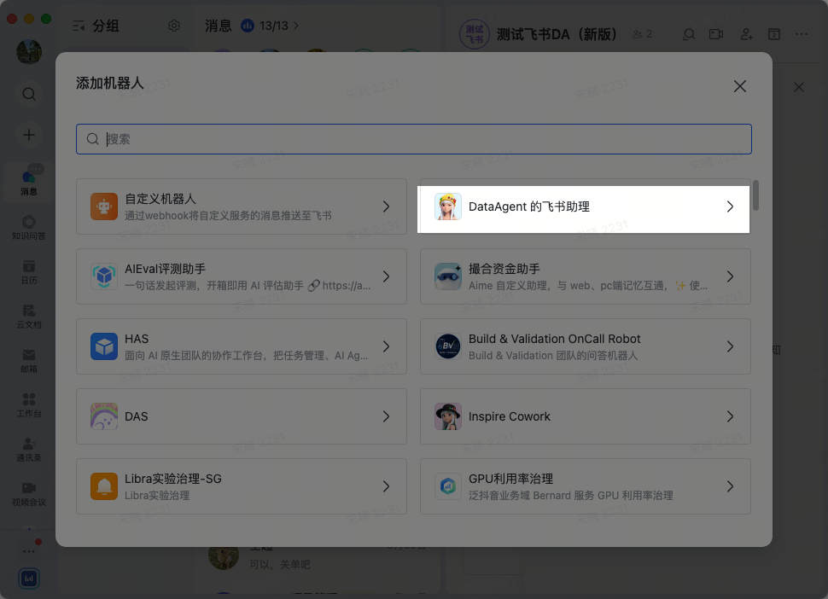Screen dimensions: 828x599
Task: Expand the 撮合资金助手 chevron
Action: pos(730,276)
